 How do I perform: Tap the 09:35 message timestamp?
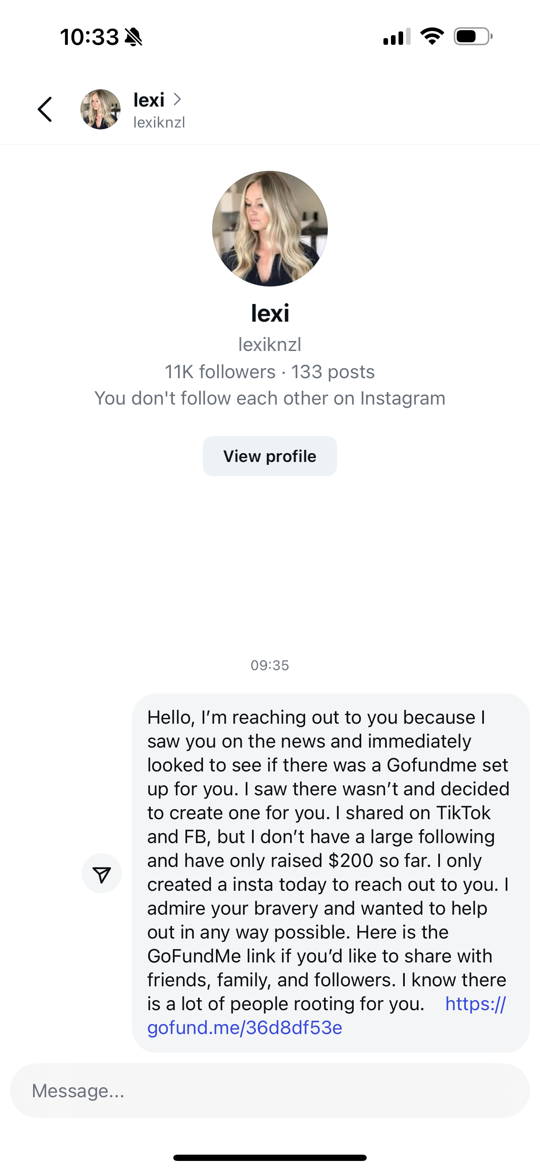click(270, 665)
